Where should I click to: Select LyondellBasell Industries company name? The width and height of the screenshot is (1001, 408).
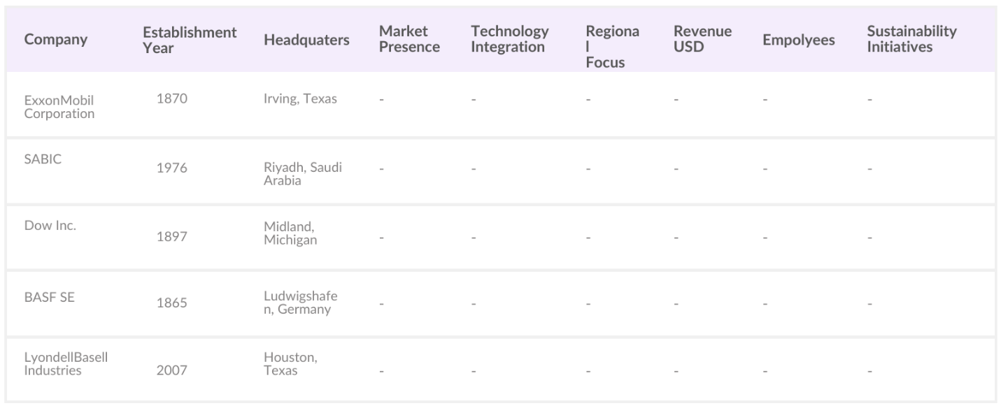pyautogui.click(x=66, y=363)
